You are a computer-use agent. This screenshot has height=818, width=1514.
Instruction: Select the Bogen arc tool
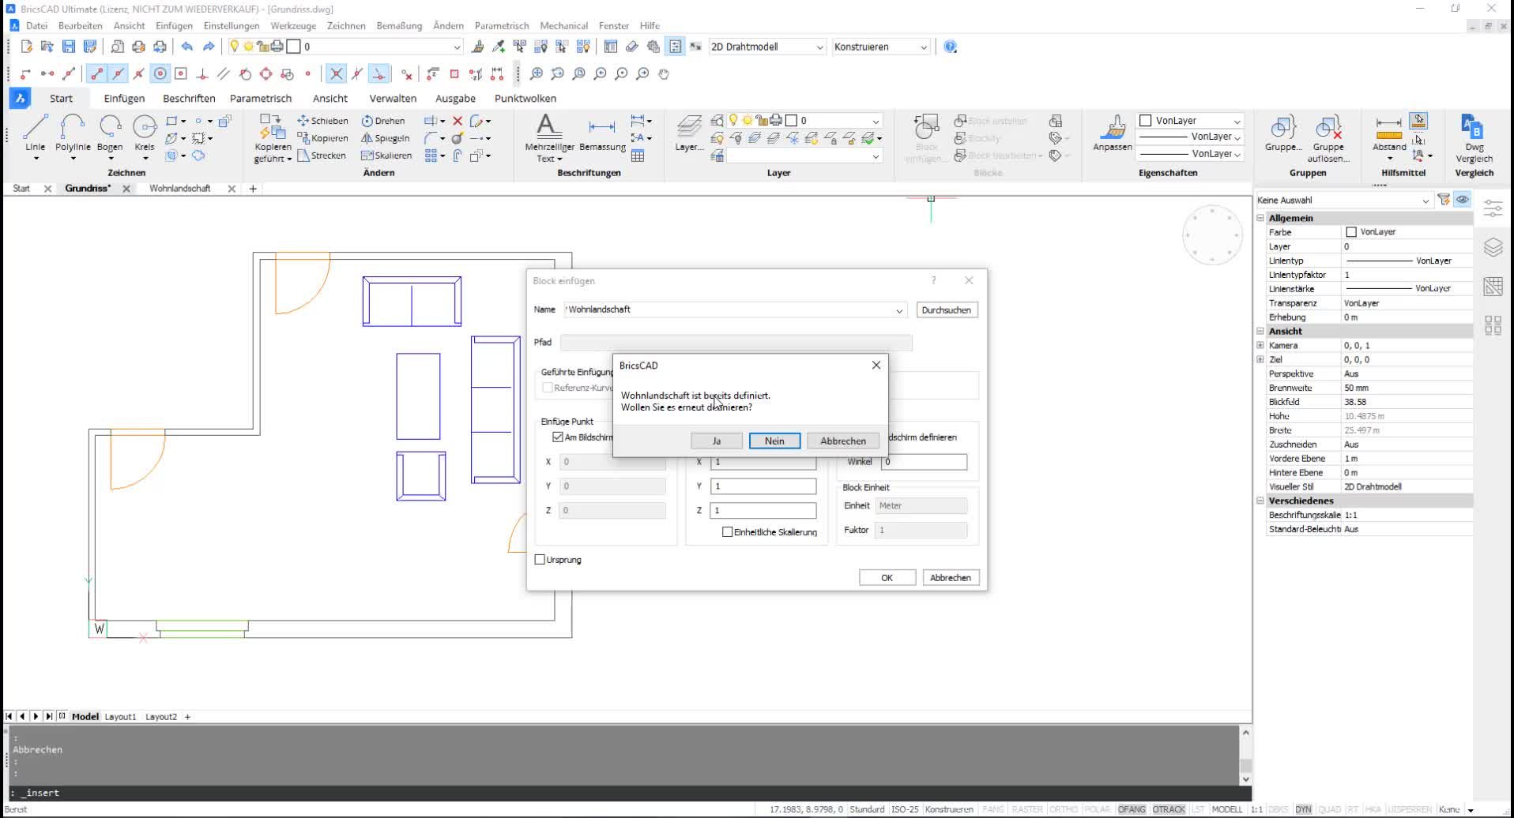pos(110,133)
